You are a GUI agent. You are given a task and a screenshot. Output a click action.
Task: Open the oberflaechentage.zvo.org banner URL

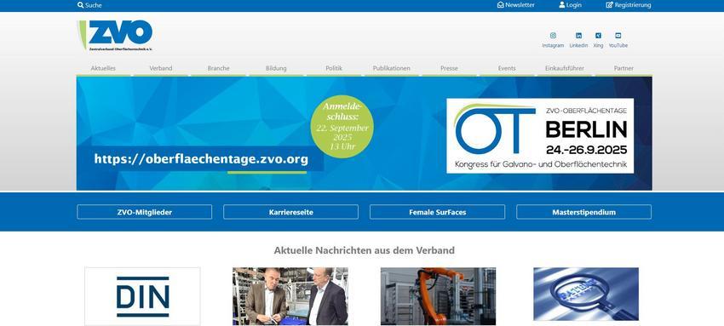201,159
